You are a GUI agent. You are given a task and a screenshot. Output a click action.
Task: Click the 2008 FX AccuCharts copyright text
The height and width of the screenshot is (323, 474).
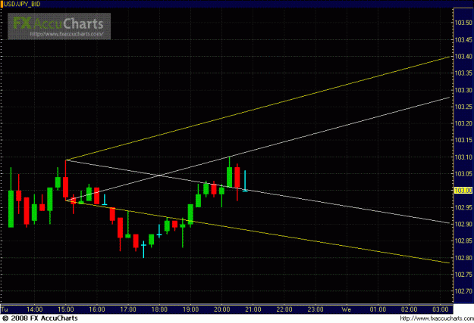(40, 318)
